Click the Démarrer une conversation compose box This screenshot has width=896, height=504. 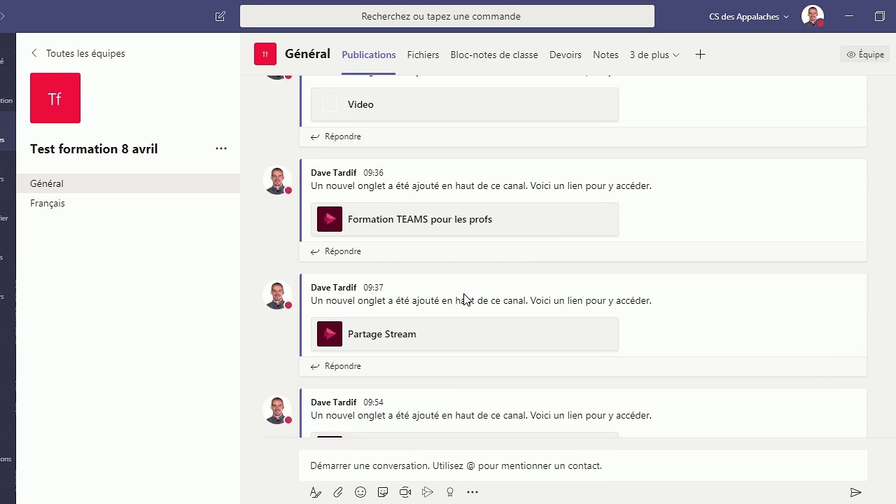(583, 465)
